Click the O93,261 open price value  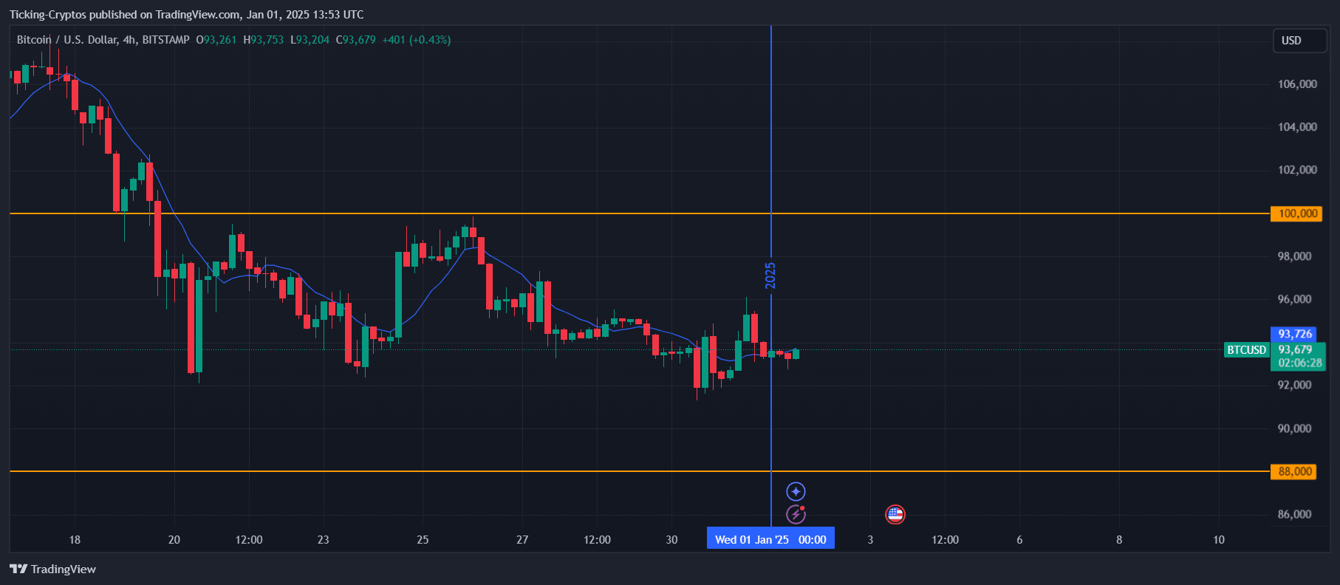point(216,40)
